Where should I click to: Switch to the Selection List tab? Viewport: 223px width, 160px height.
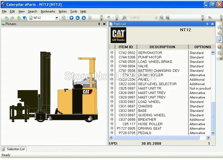coord(14,149)
